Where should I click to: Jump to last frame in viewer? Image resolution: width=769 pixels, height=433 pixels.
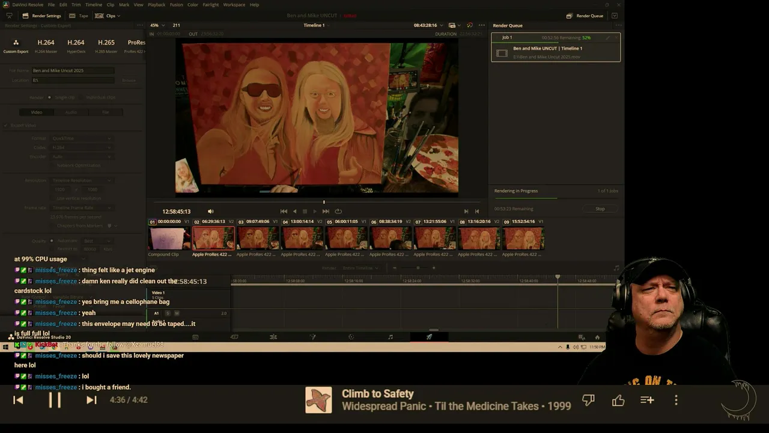pos(326,211)
